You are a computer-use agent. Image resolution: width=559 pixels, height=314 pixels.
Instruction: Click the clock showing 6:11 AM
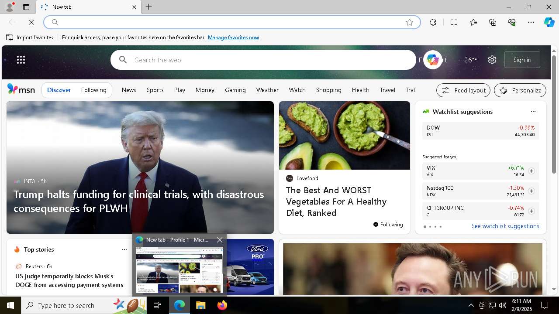[521, 305]
